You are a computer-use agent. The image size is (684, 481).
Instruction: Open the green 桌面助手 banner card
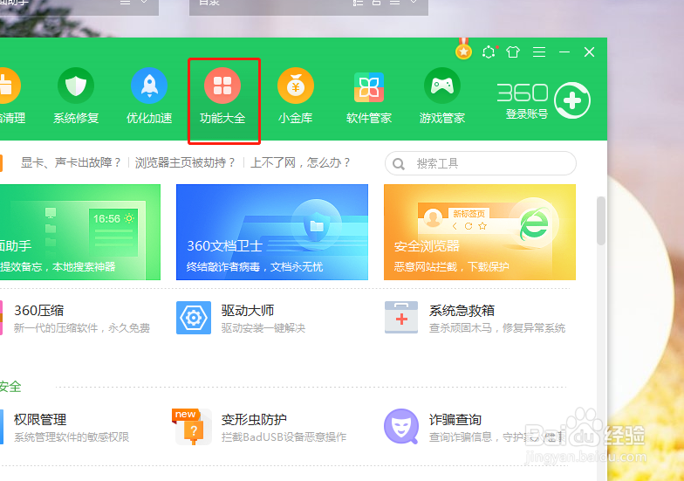(80, 232)
